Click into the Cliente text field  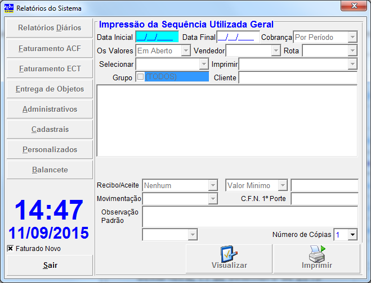pyautogui.click(x=298, y=77)
